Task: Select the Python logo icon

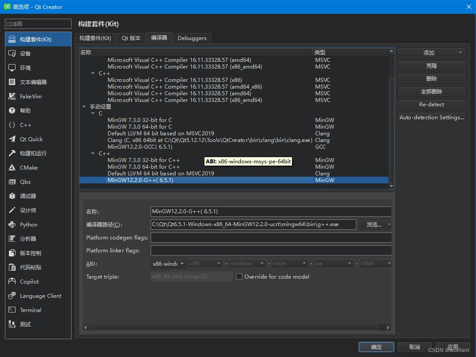Action: tap(12, 224)
